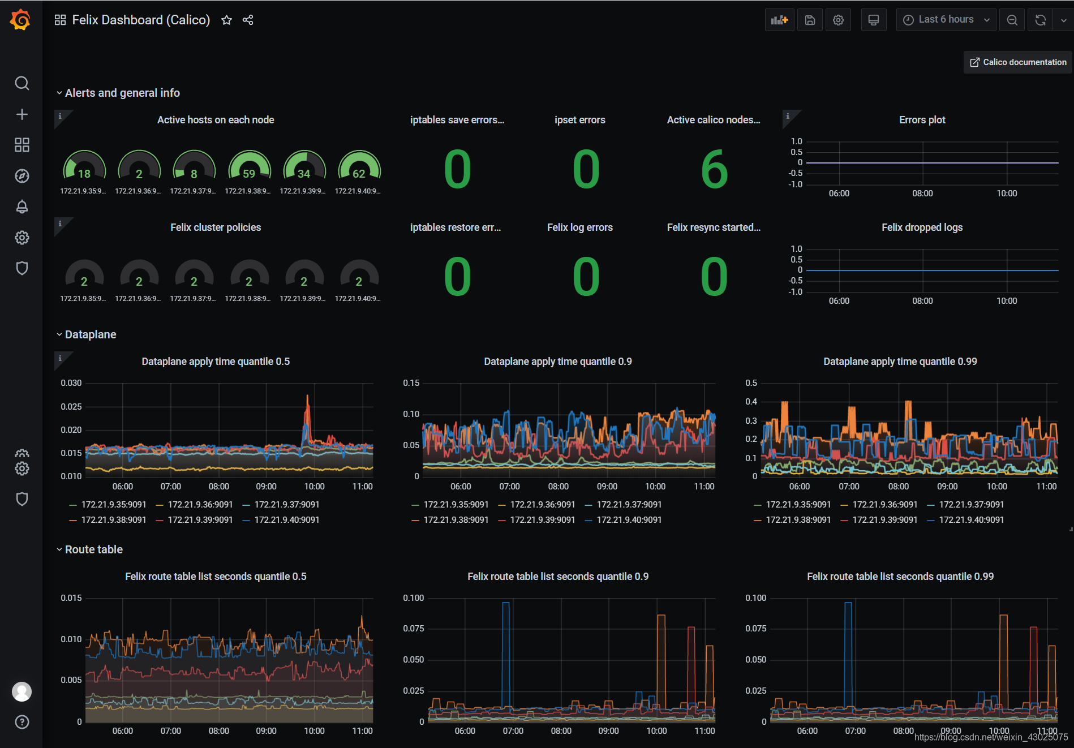1074x748 pixels.
Task: Save the dashboard with the disk icon
Action: tap(810, 20)
